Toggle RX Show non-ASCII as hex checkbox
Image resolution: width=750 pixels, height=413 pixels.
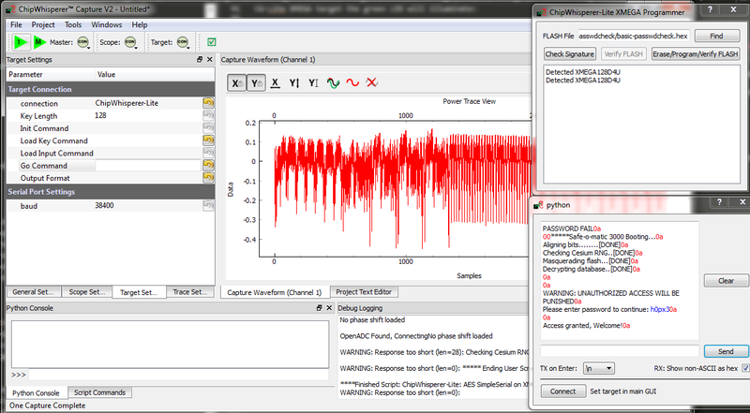(745, 368)
